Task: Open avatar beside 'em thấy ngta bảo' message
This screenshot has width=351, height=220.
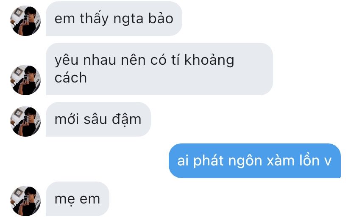Action: (25, 21)
